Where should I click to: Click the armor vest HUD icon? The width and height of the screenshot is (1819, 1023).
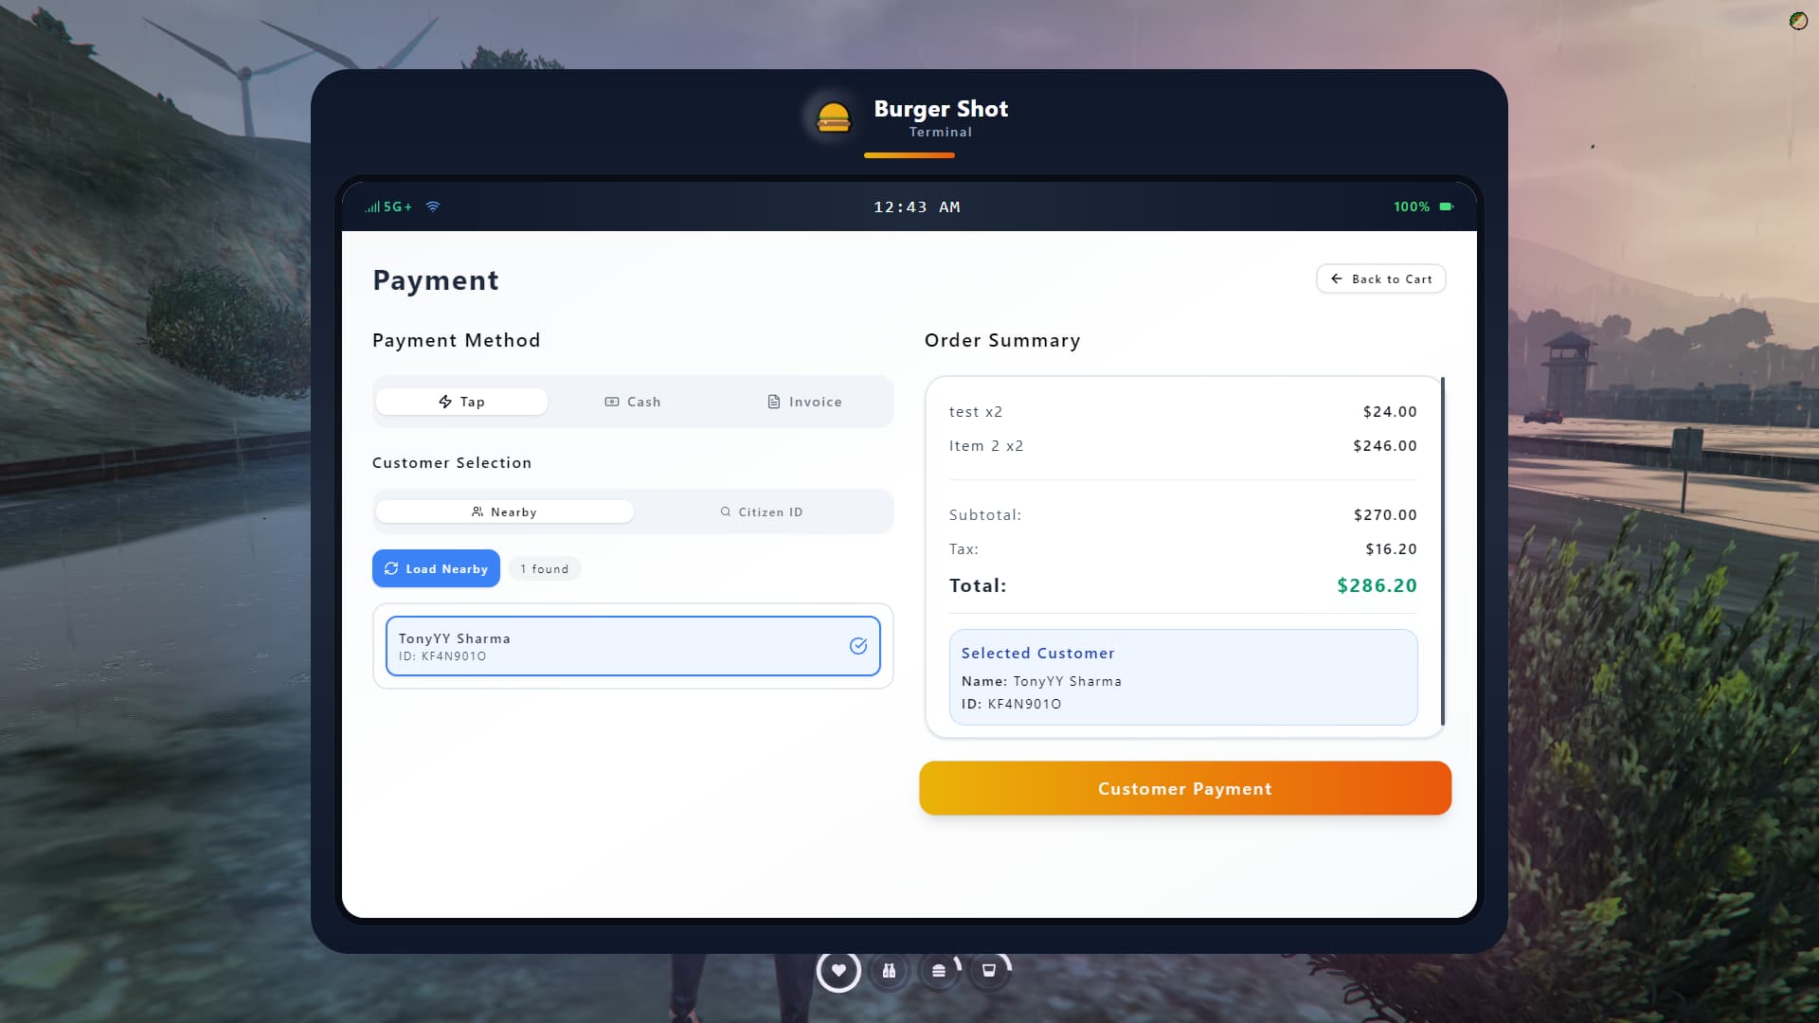coord(889,970)
